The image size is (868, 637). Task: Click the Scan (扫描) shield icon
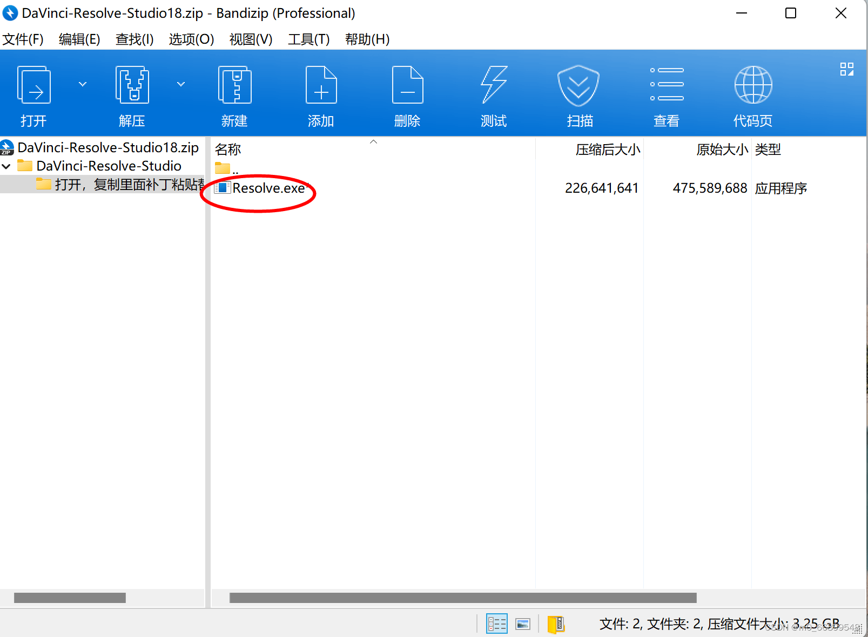pos(578,85)
